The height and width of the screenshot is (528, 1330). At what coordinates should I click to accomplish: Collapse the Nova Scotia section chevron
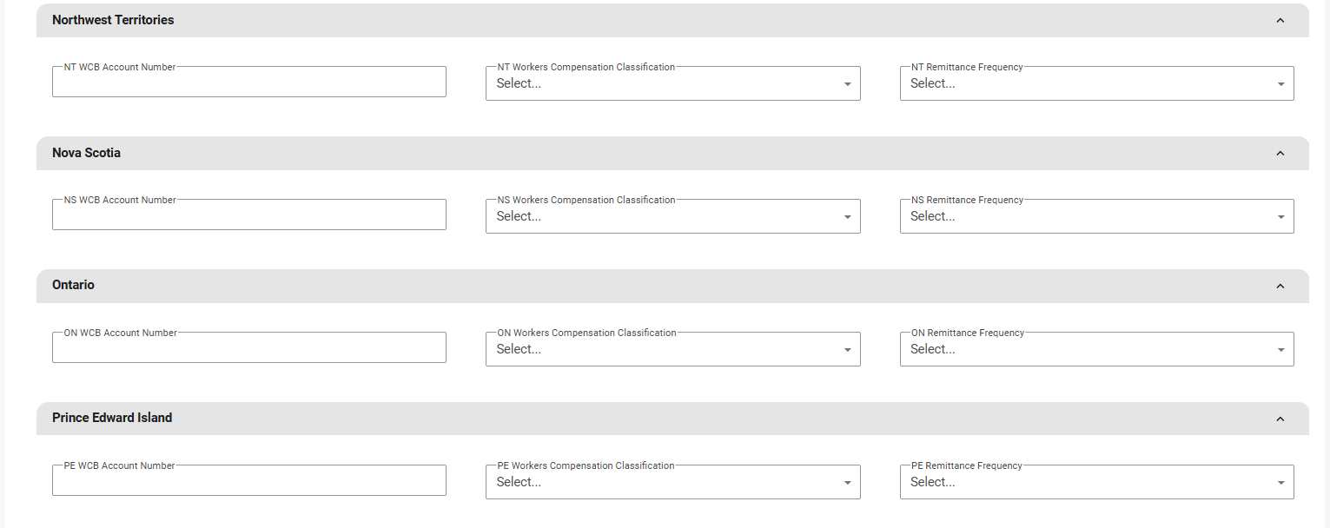pos(1280,154)
